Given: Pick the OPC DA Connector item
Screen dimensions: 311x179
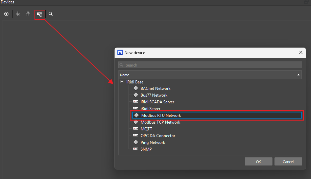Looking at the screenshot, I should pyautogui.click(x=158, y=136).
